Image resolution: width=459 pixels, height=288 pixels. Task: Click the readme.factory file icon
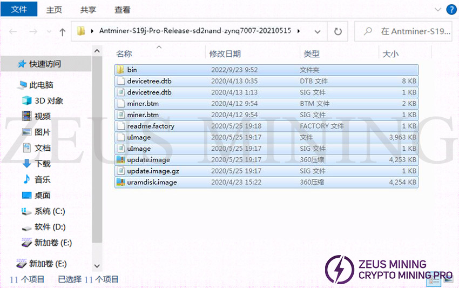(120, 126)
